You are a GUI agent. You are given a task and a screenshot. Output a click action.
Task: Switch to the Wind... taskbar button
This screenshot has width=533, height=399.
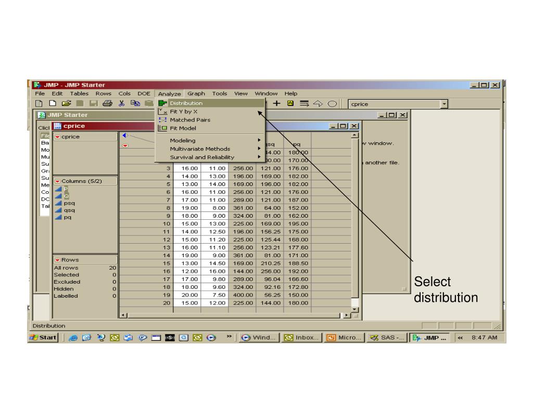[259, 338]
